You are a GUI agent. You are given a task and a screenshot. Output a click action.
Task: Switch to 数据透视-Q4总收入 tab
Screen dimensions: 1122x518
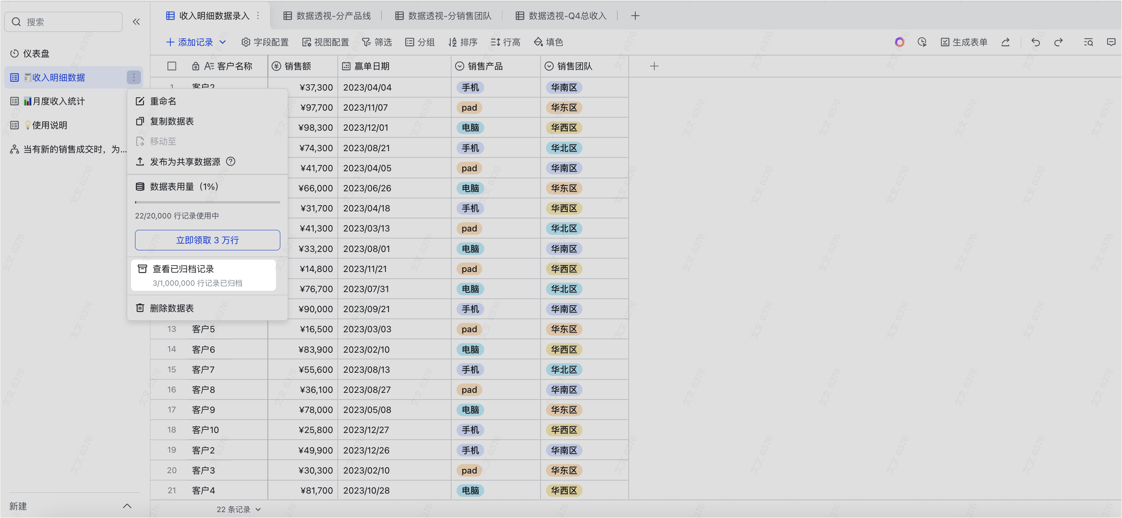click(x=561, y=16)
